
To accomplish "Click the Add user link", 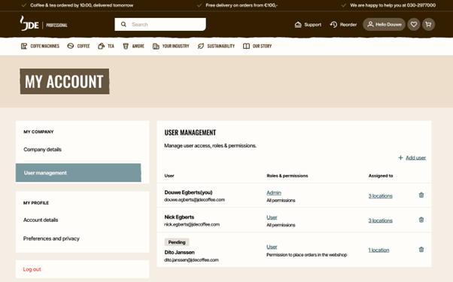I will [415, 158].
